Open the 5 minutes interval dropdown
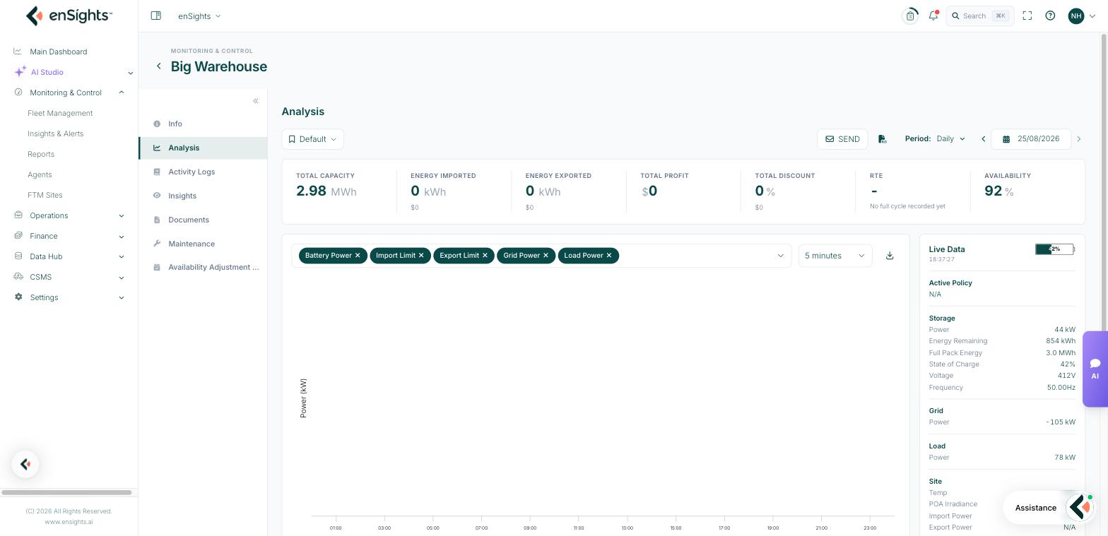The image size is (1108, 536). point(835,256)
